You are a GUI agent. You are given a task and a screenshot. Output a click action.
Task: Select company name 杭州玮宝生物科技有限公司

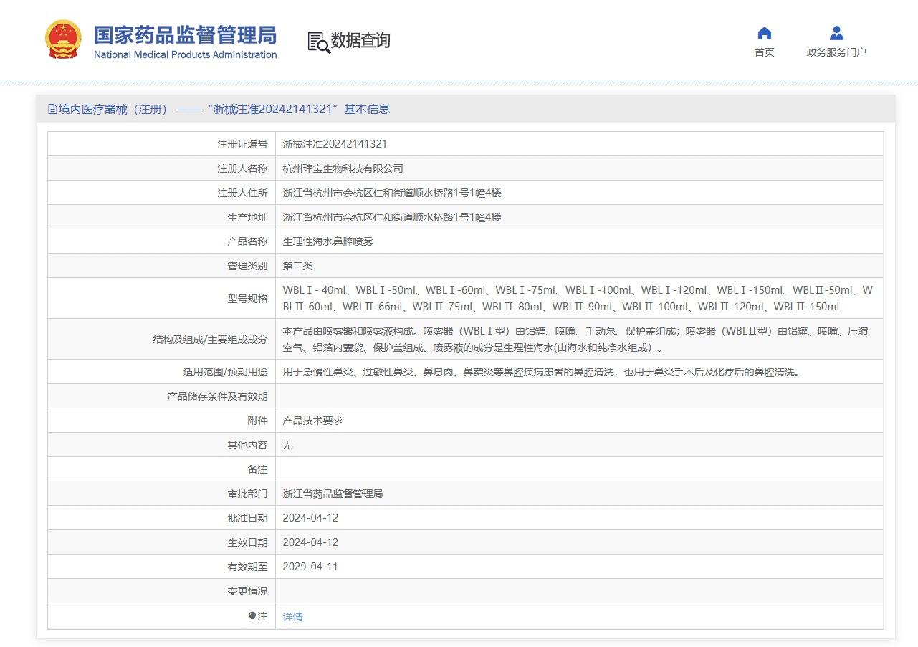[x=343, y=168]
